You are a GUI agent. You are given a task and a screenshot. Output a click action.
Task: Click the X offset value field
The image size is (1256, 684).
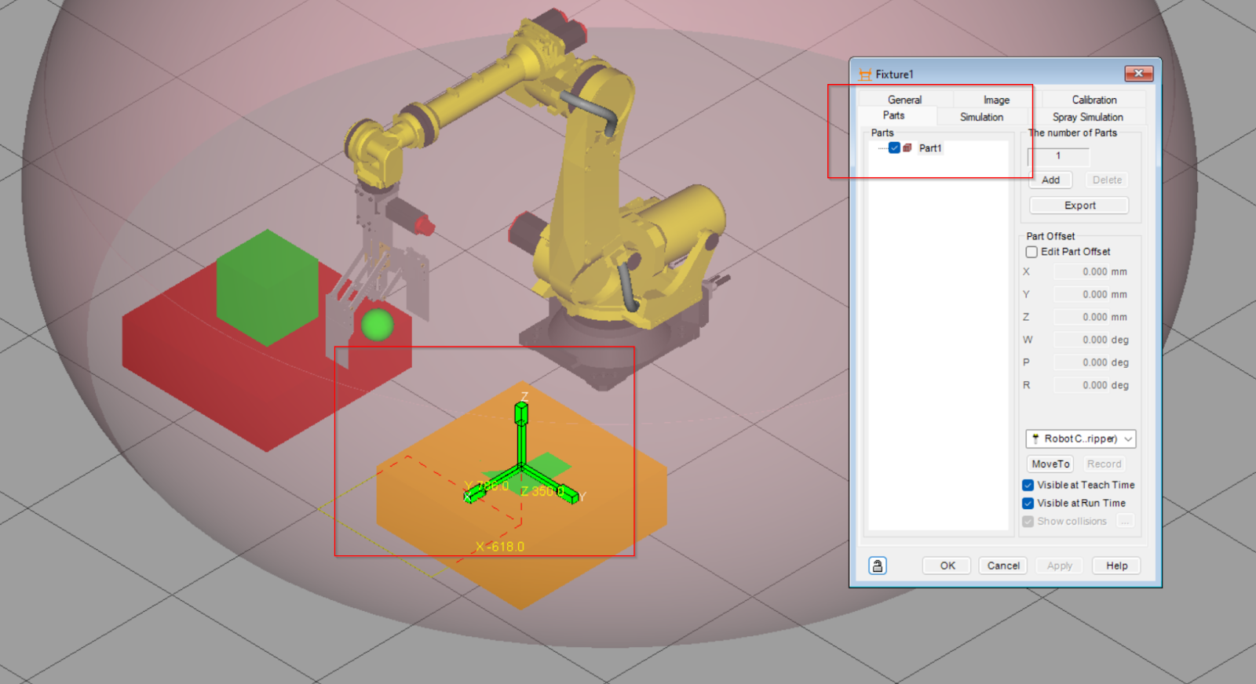click(1081, 272)
